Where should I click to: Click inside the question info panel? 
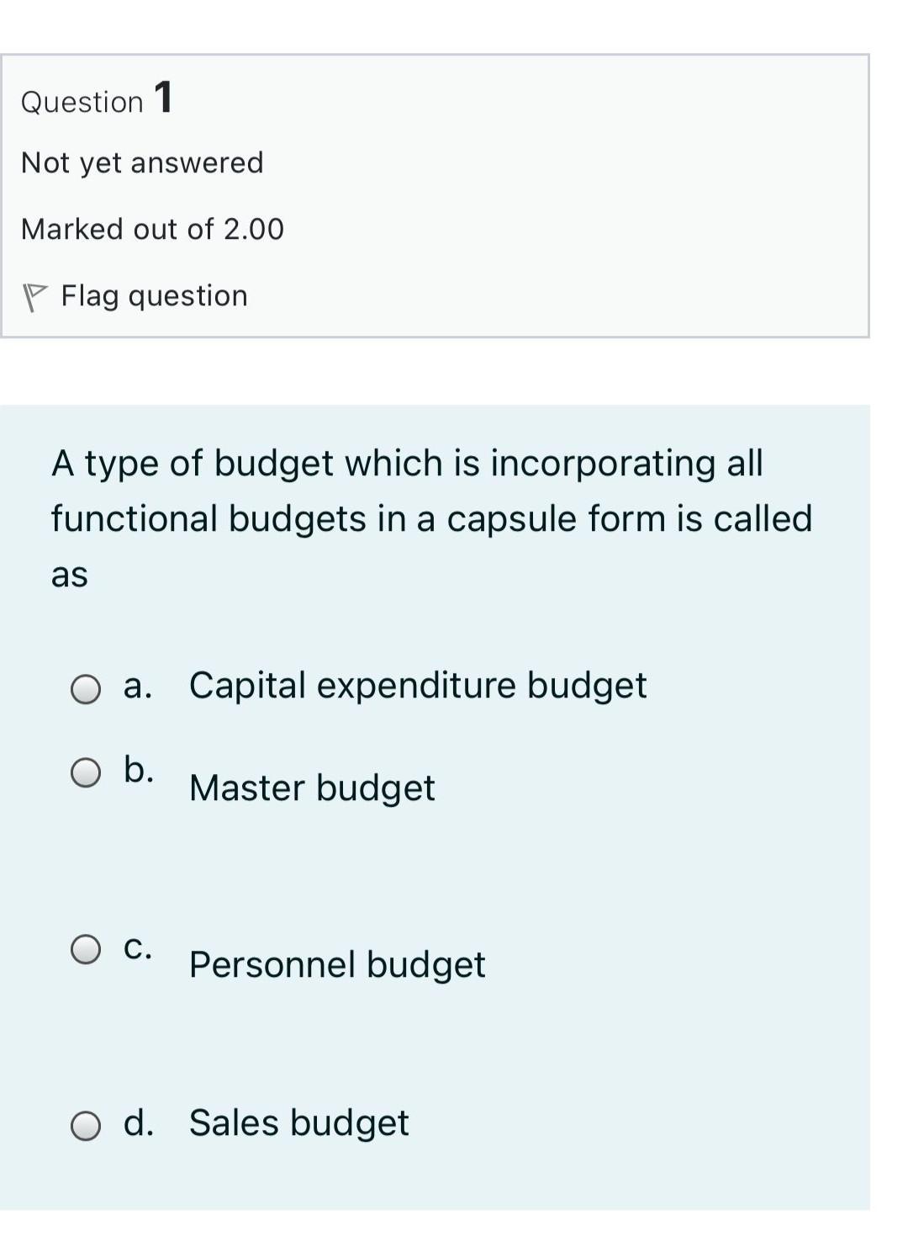(x=437, y=194)
